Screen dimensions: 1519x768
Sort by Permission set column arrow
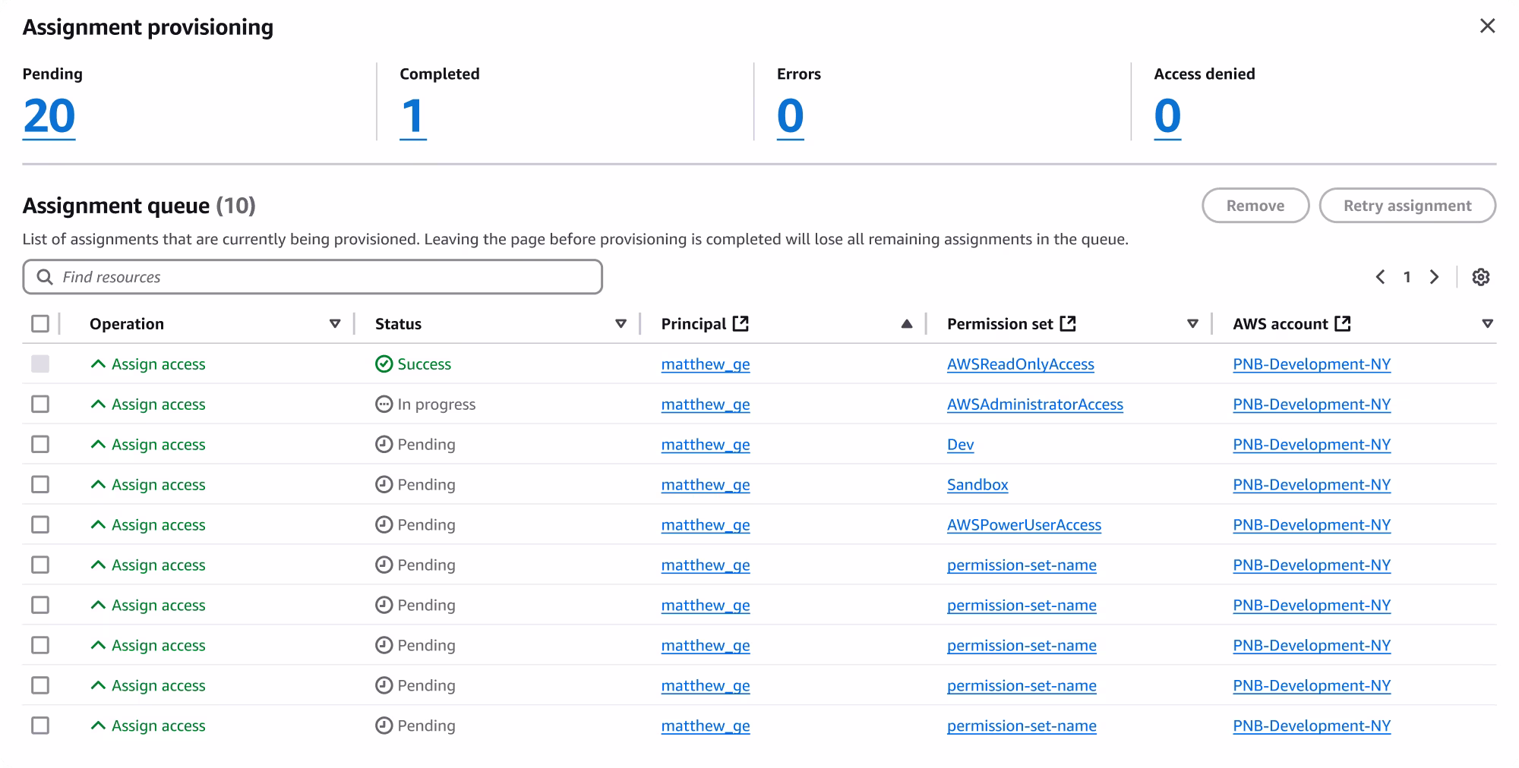click(x=1192, y=324)
